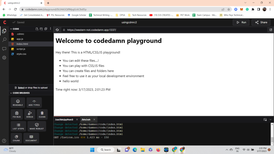Reload the Chrome page

point(15,9)
